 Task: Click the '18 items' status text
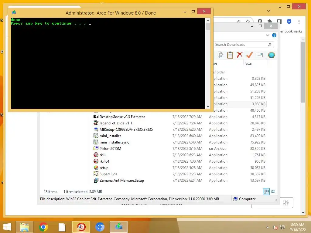(50, 192)
